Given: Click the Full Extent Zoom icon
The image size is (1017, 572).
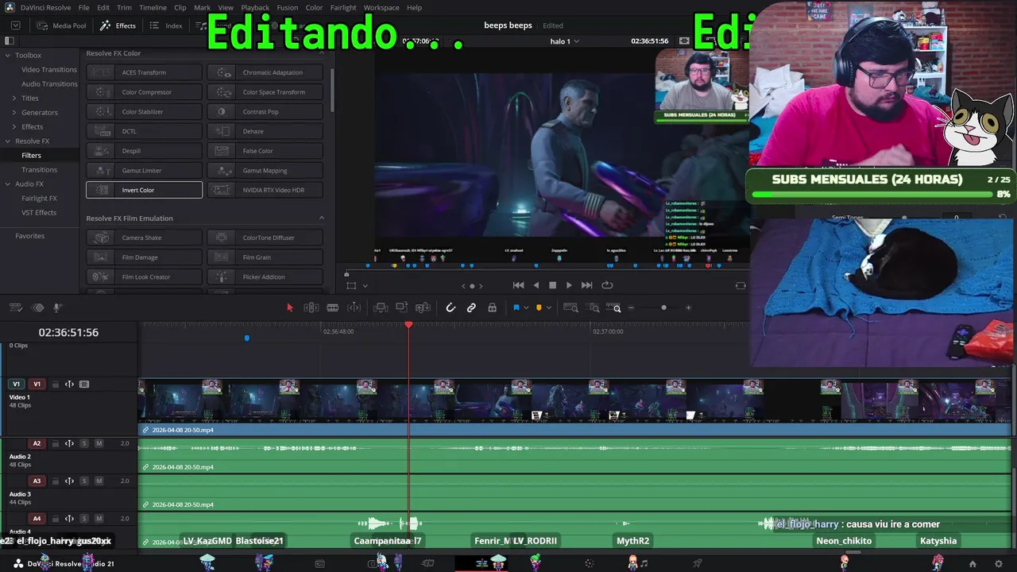Looking at the screenshot, I should 570,307.
